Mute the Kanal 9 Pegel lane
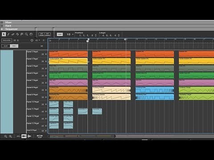This screenshot has height=160, width=214. (x=43, y=97)
